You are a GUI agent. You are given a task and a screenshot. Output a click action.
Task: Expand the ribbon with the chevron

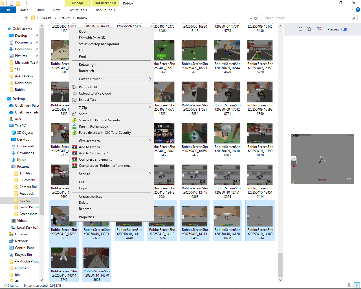[352, 10]
